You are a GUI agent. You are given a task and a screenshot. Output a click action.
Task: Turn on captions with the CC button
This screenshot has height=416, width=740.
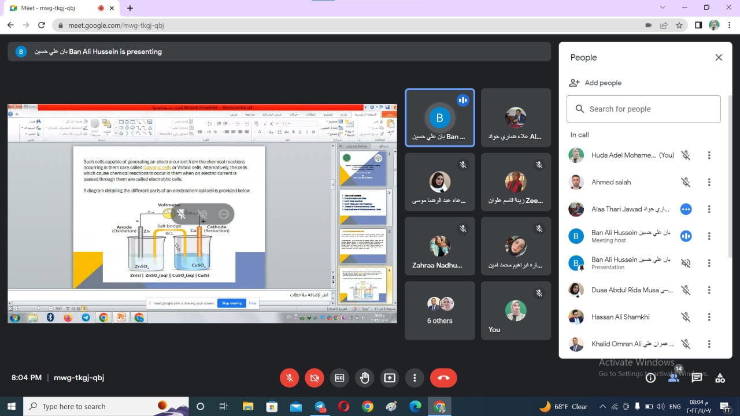click(339, 378)
